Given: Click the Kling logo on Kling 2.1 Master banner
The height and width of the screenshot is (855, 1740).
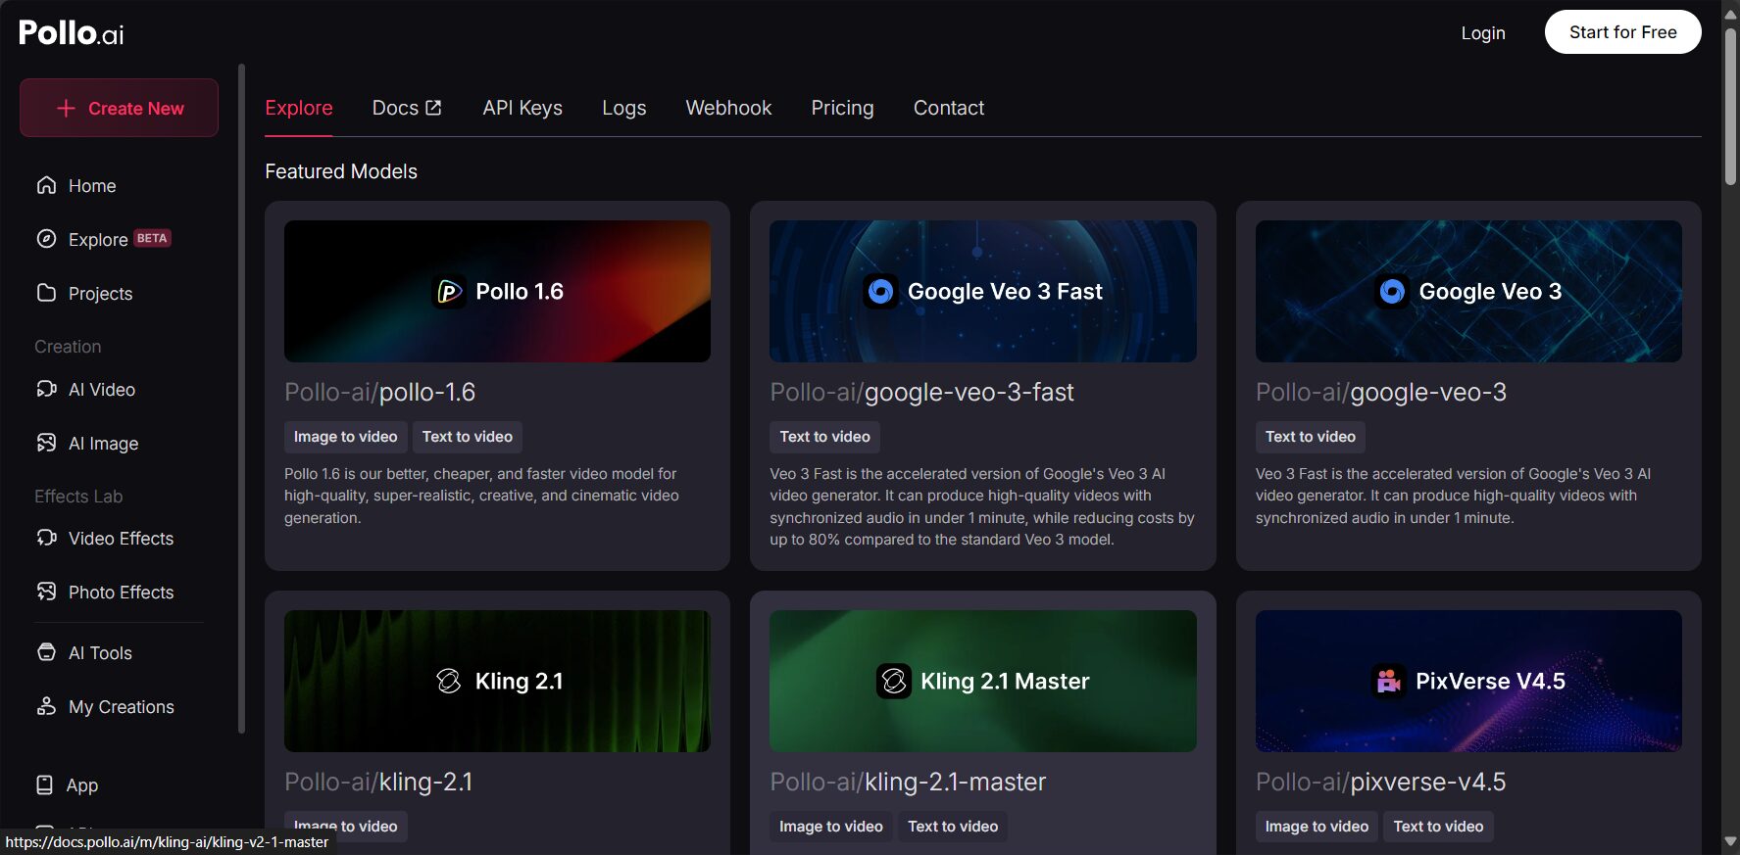Looking at the screenshot, I should coord(894,681).
